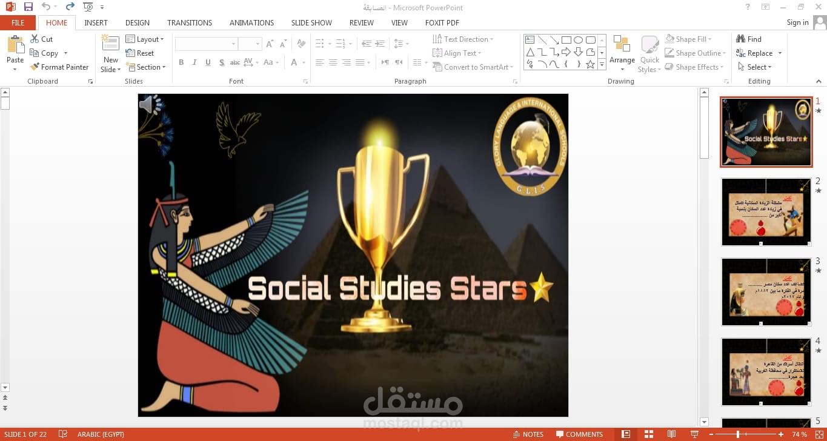Switch to the INSERT tab
This screenshot has height=441, width=827.
coord(96,22)
